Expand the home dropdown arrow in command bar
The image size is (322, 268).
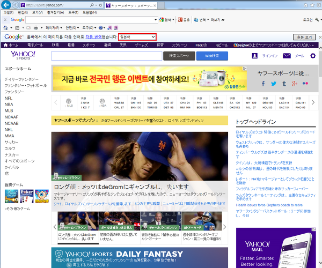click(11, 28)
